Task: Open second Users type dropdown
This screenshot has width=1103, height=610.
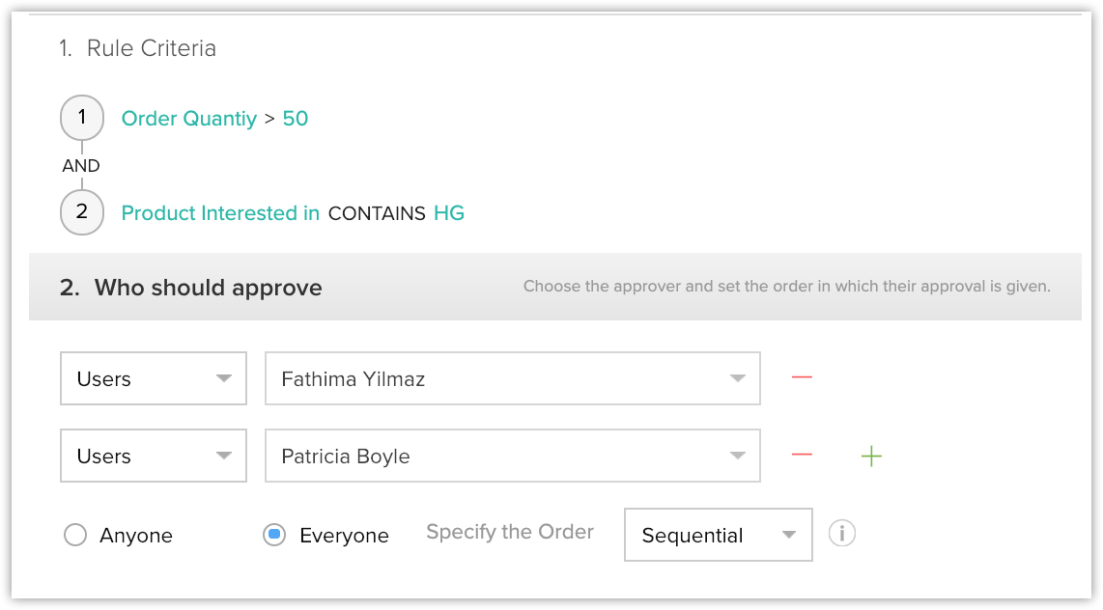Action: (x=154, y=456)
